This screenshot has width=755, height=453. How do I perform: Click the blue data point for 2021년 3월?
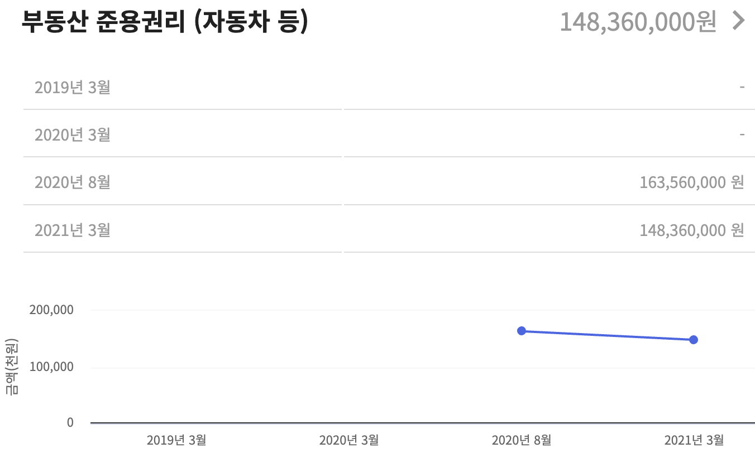click(694, 339)
